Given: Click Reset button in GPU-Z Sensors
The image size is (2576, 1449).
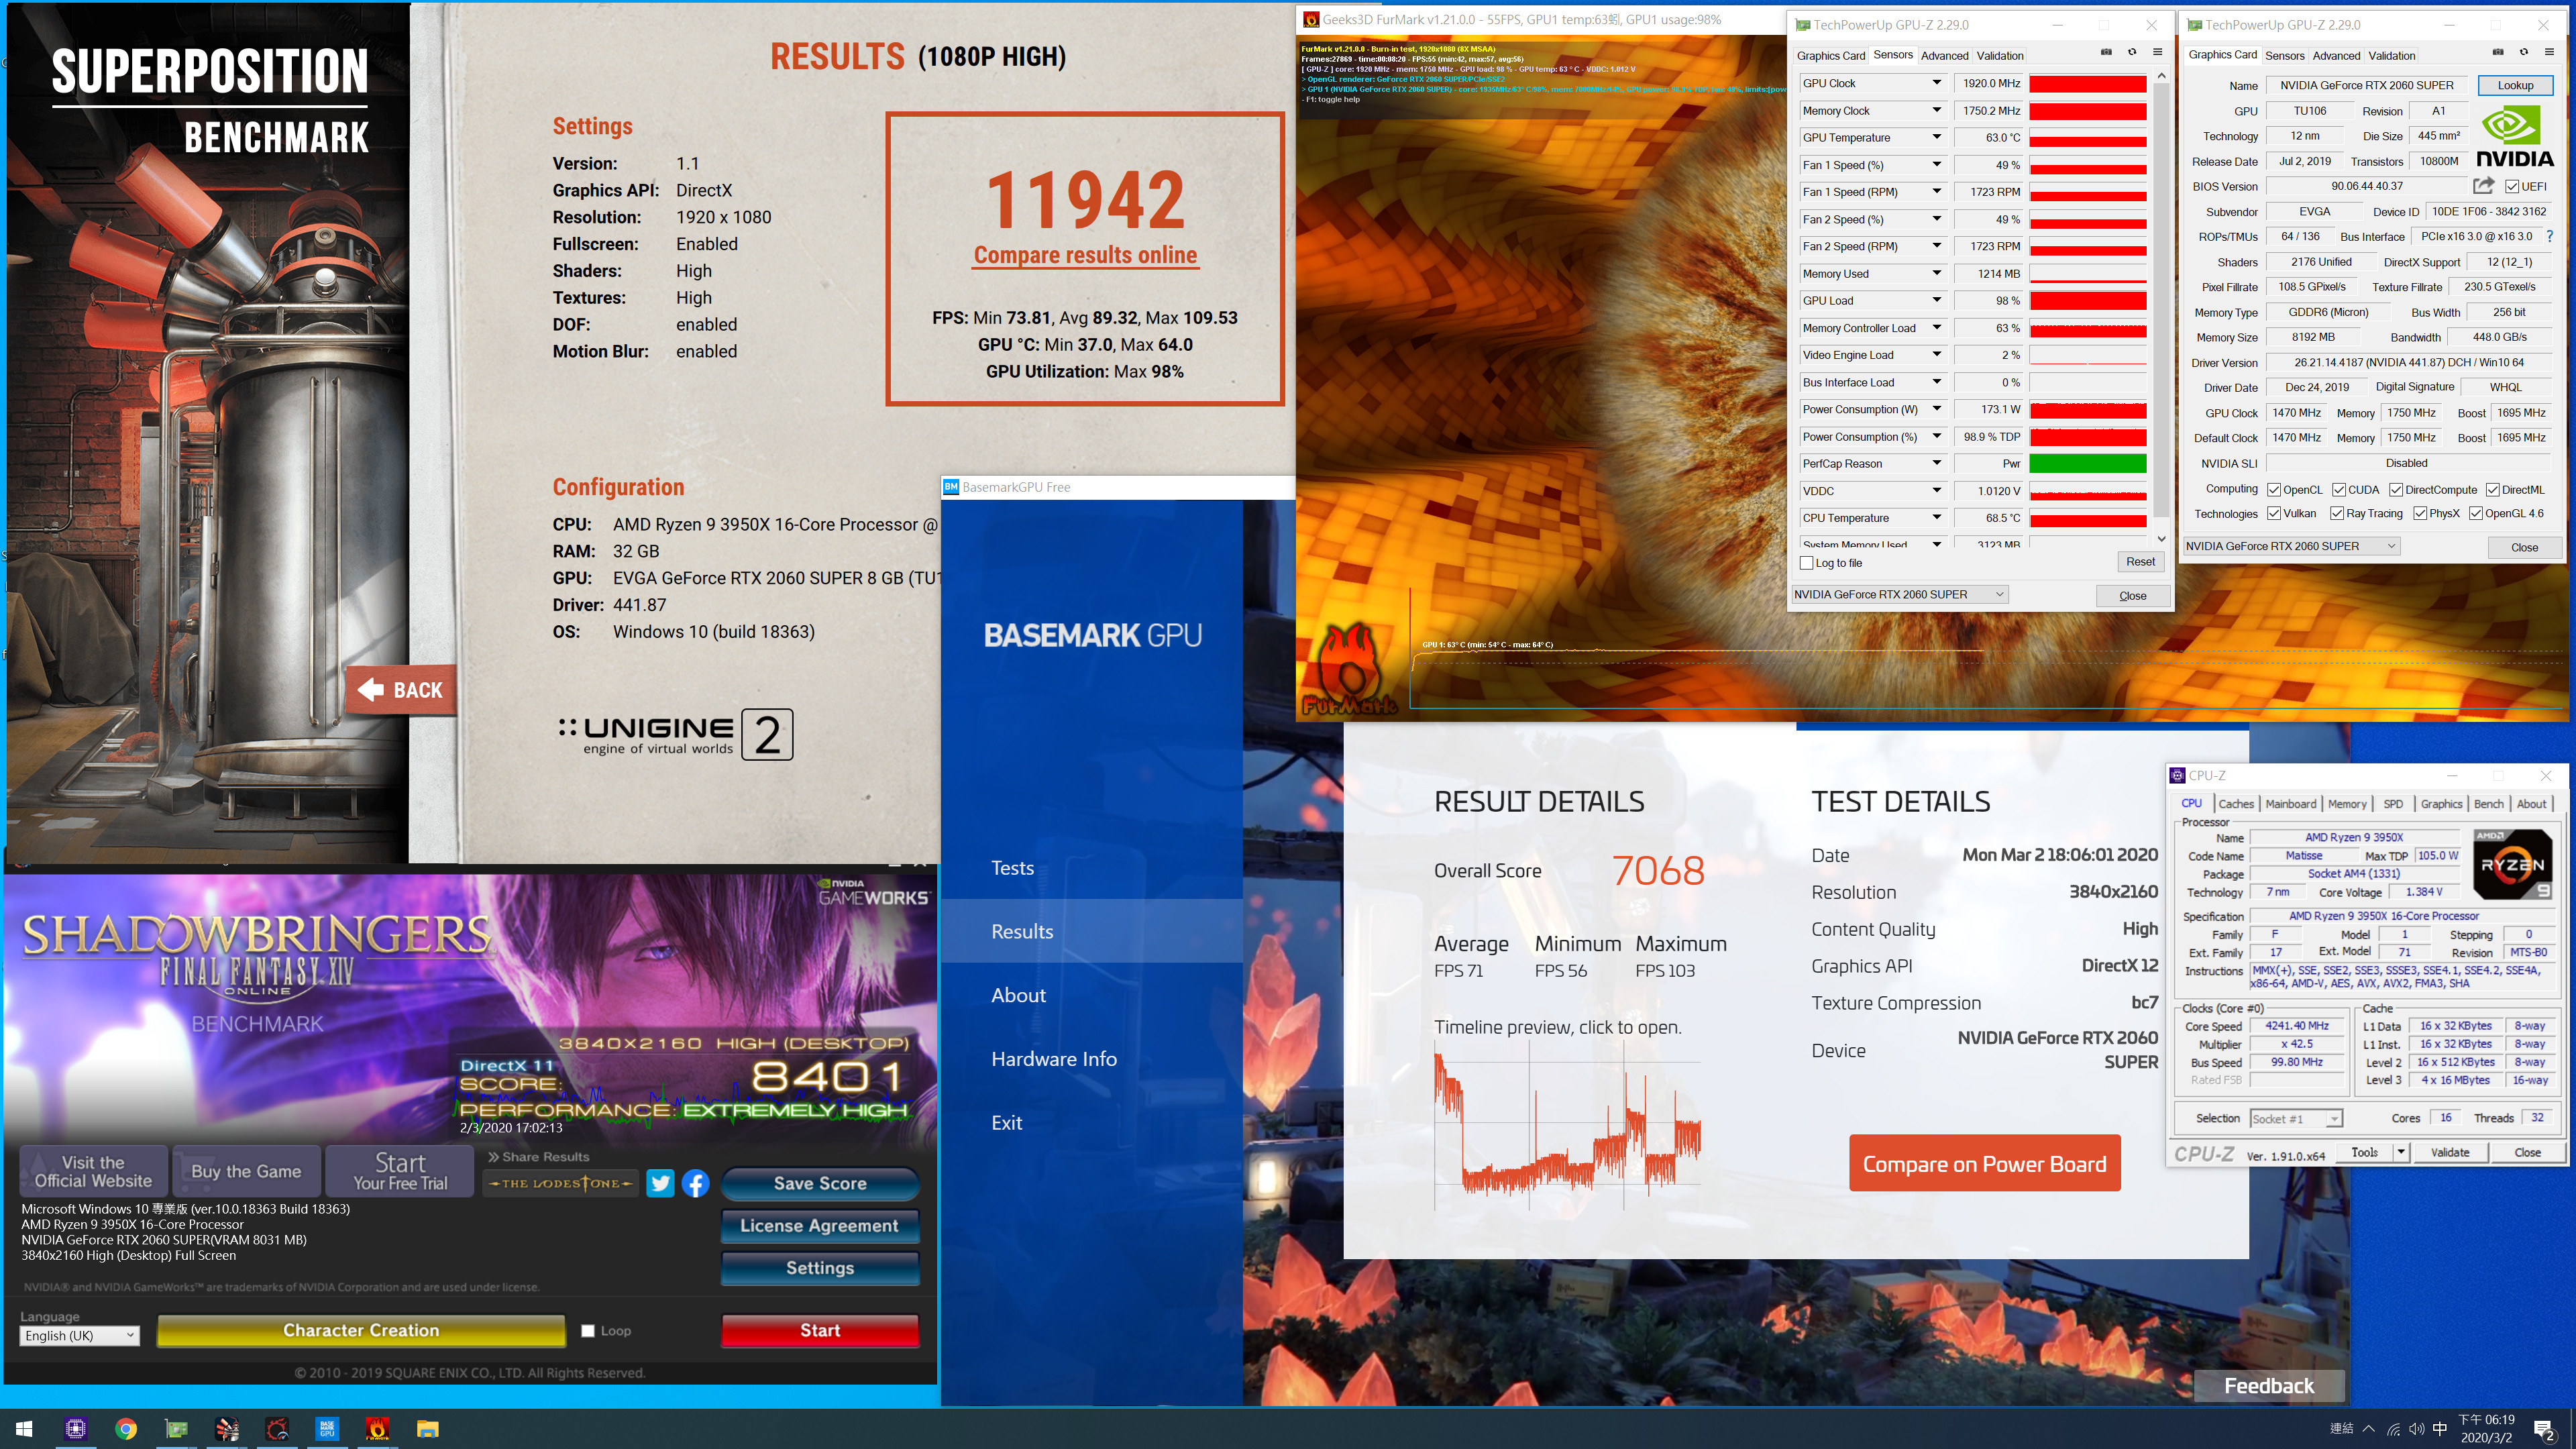Looking at the screenshot, I should 2140,562.
